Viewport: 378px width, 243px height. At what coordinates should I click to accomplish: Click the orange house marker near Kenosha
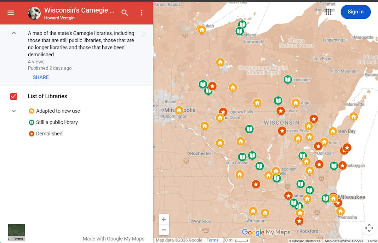340,211
